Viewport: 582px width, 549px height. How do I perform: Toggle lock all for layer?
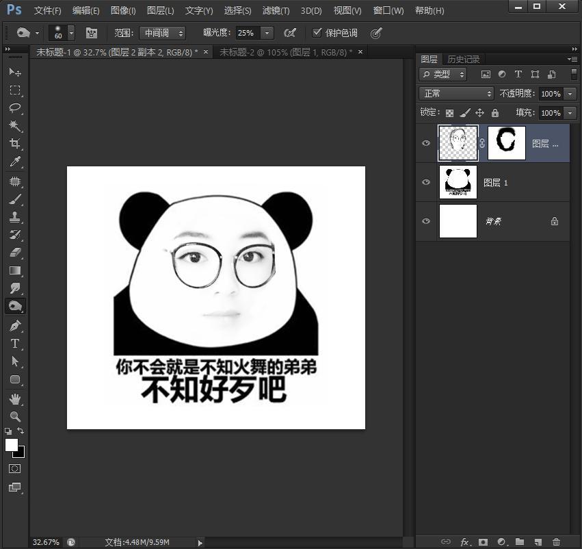click(495, 113)
